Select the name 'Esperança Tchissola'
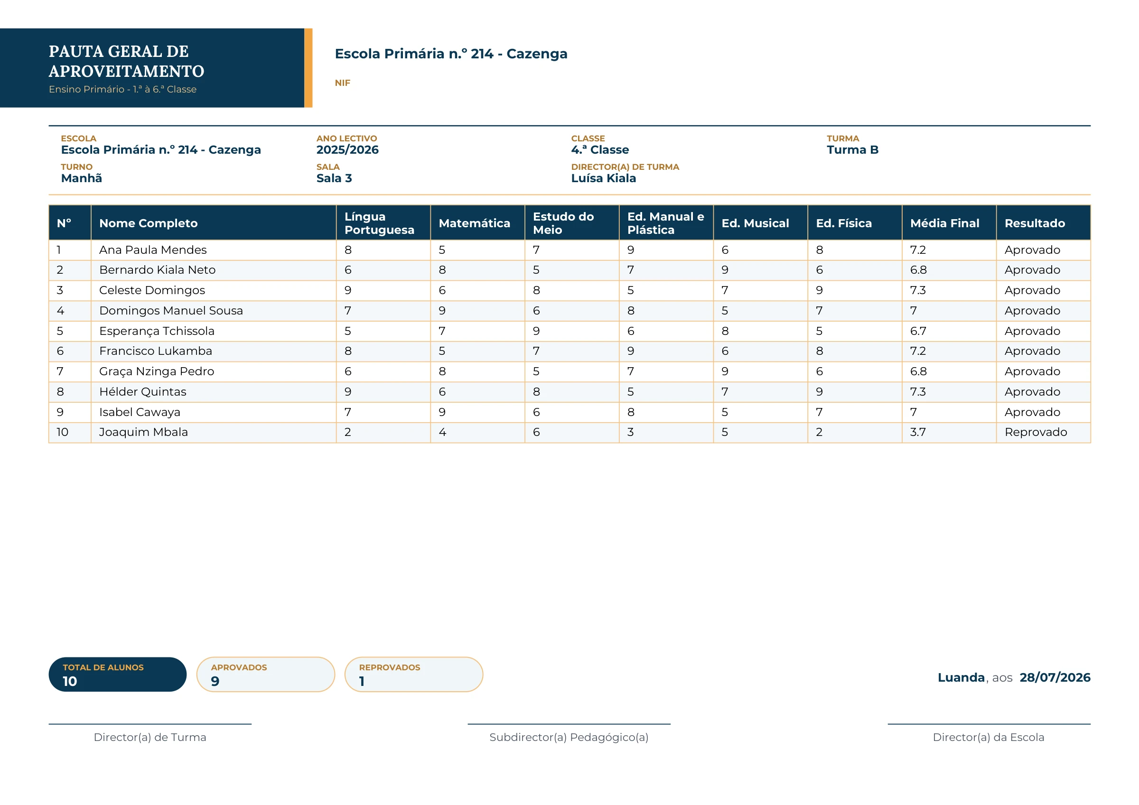 click(157, 331)
